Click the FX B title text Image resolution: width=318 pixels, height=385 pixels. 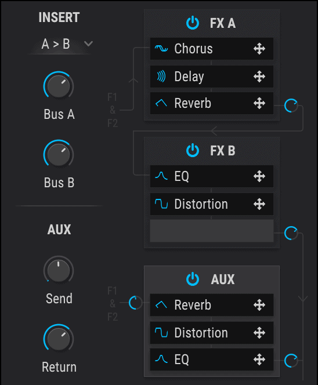223,151
